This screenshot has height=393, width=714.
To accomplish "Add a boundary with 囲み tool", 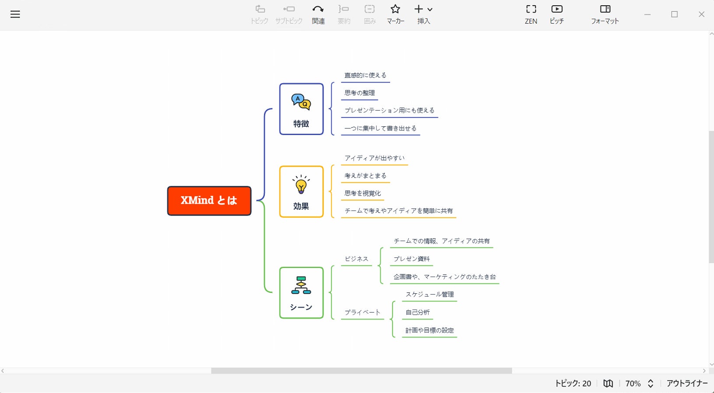I will pyautogui.click(x=370, y=14).
